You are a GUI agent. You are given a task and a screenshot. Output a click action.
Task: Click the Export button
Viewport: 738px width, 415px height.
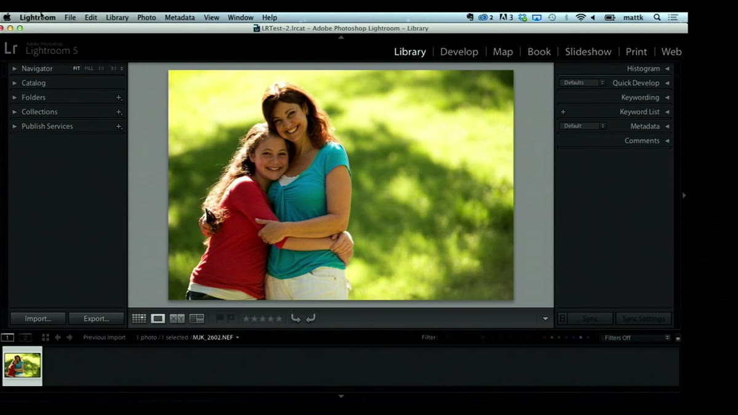click(96, 319)
